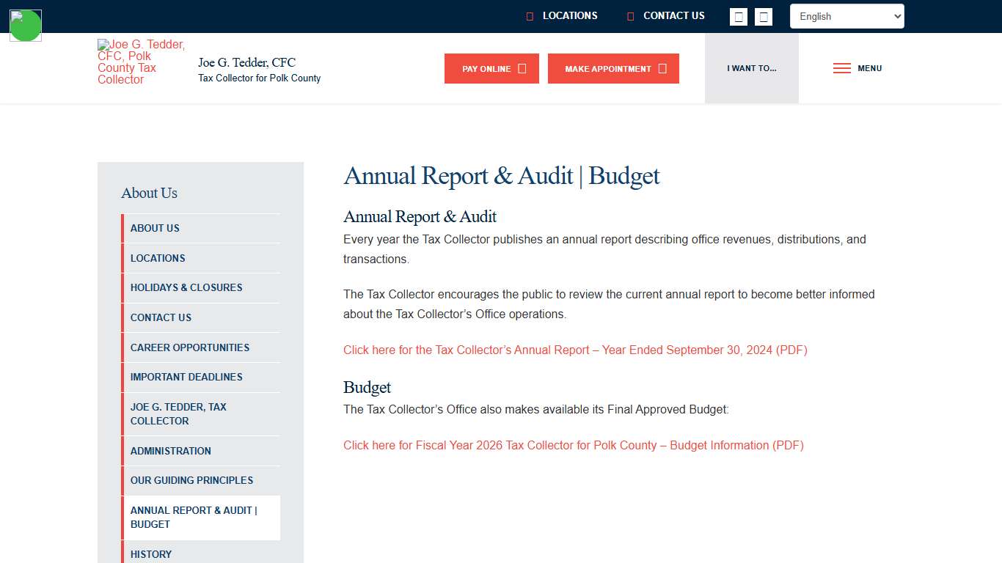The width and height of the screenshot is (1002, 563).
Task: Open the English language dropdown
Action: [x=846, y=15]
